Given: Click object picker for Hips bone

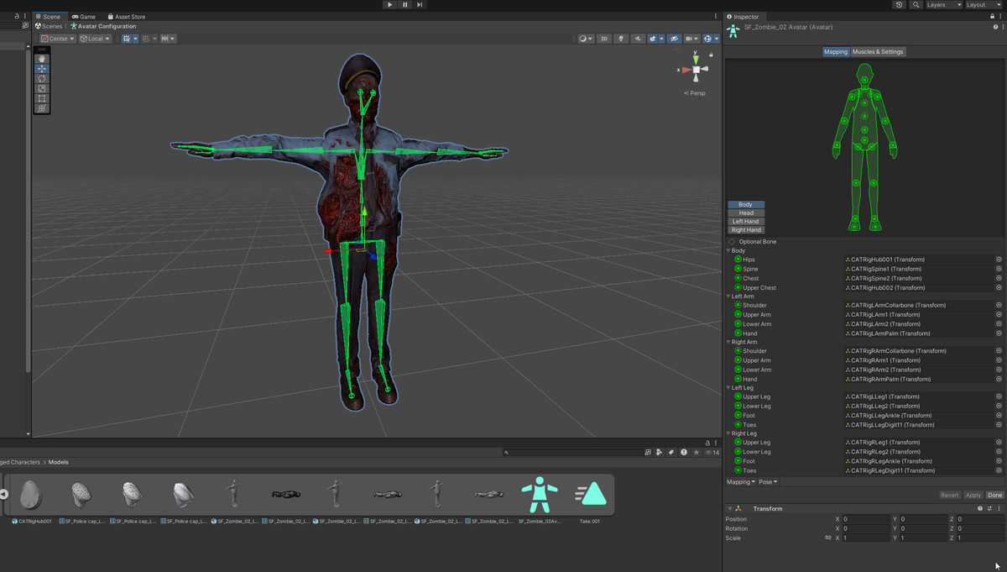Looking at the screenshot, I should pos(999,260).
